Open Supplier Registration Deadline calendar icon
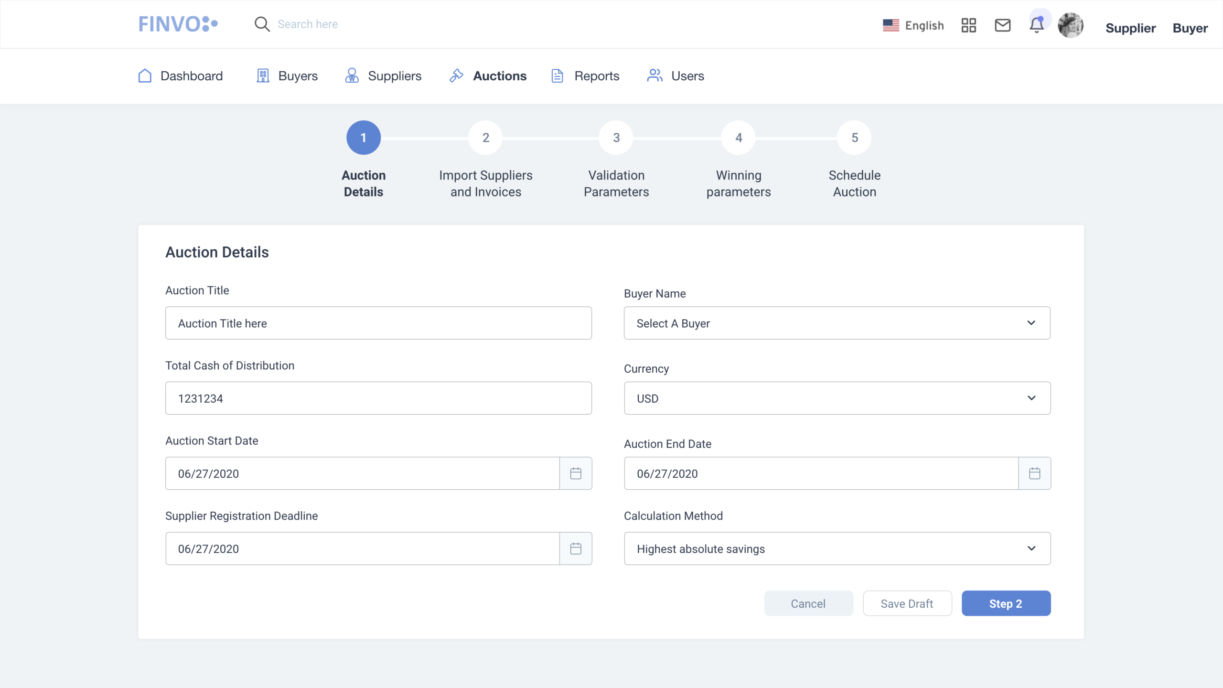Viewport: 1223px width, 688px height. click(576, 548)
